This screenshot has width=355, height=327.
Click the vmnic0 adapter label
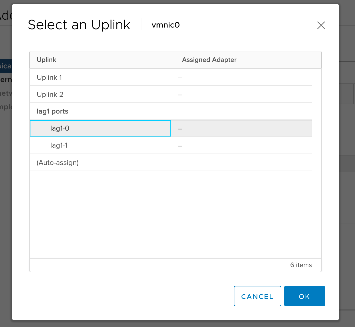(x=166, y=25)
